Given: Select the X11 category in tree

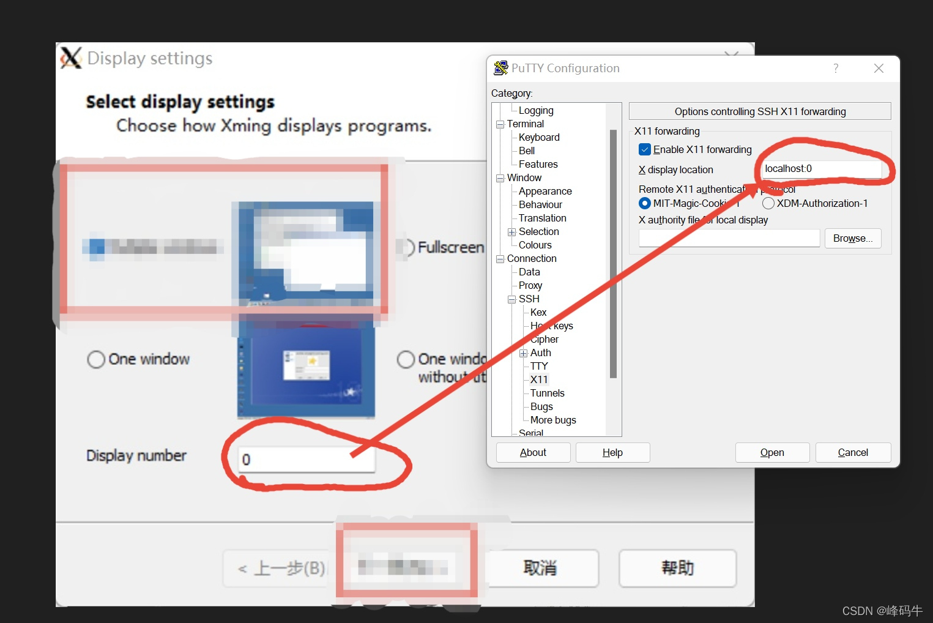Looking at the screenshot, I should (x=539, y=380).
